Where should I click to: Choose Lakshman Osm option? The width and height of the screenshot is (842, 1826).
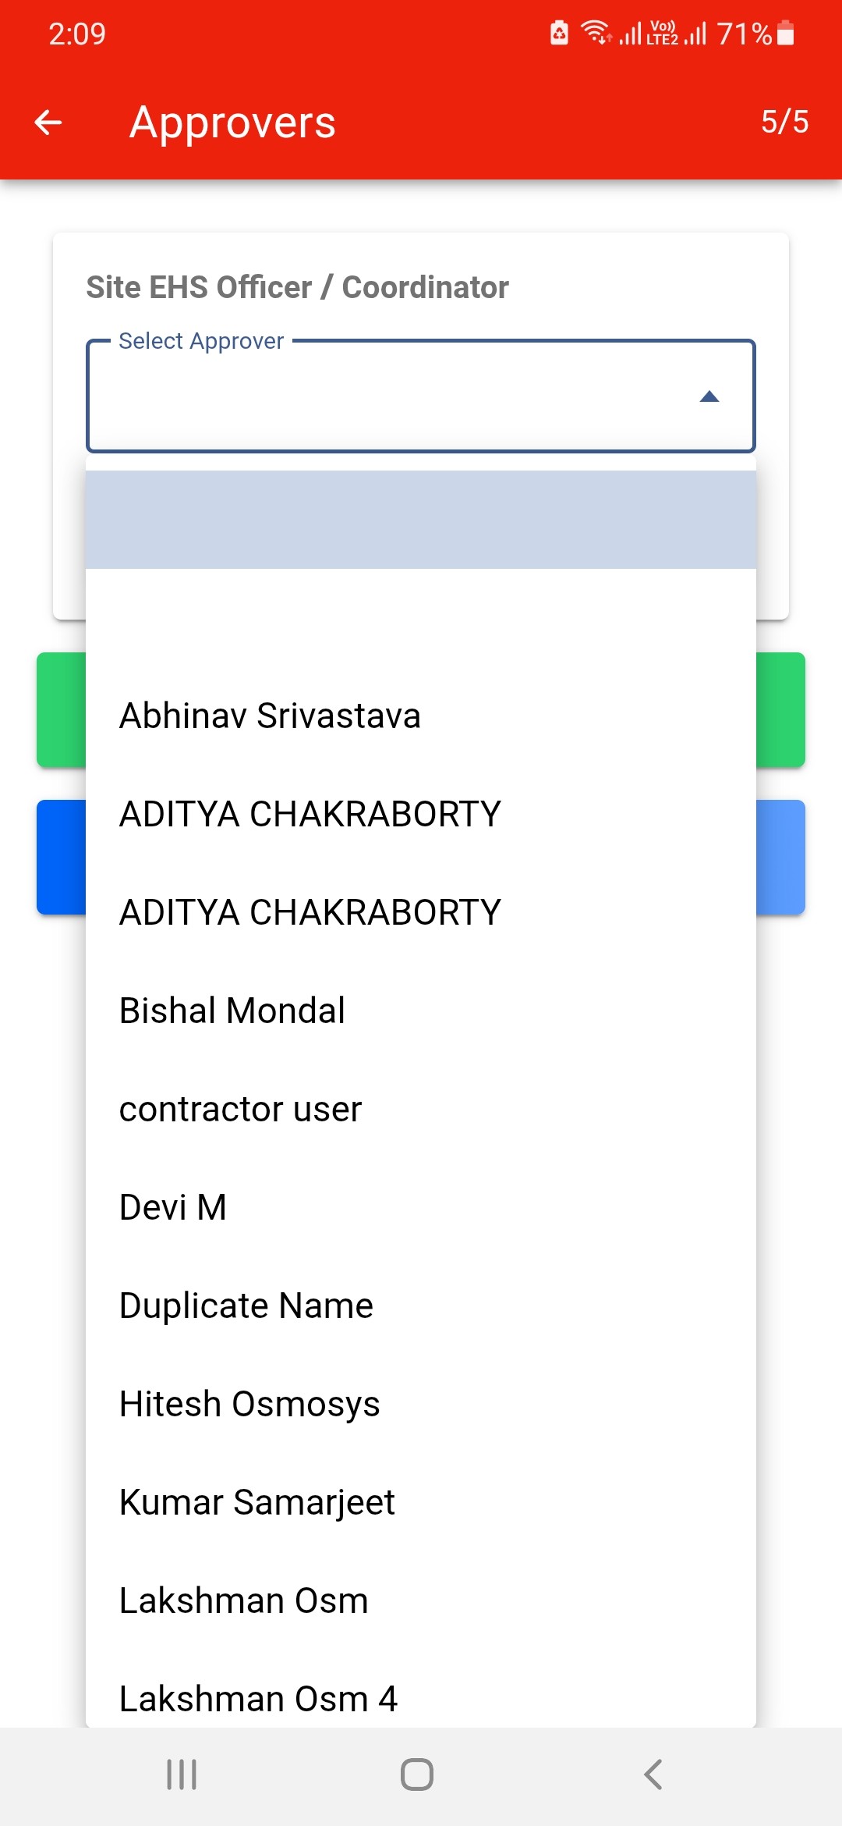coord(243,1600)
